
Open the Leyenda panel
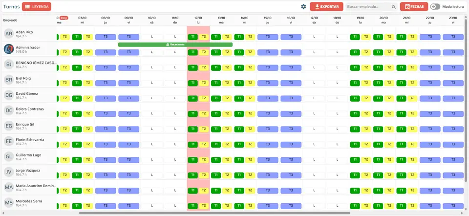point(37,6)
